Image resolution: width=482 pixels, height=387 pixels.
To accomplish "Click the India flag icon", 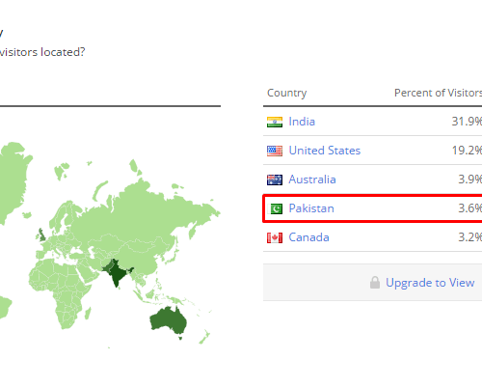I will pos(275,122).
